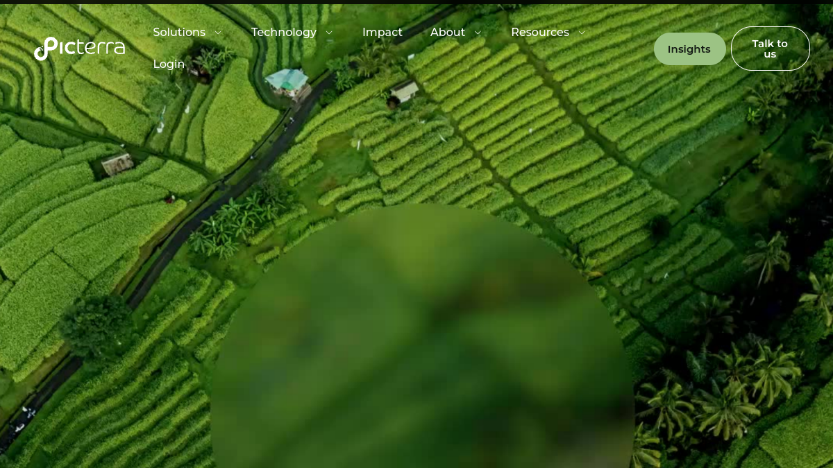Click the blurred circular hero image
This screenshot has width=833, height=468.
pyautogui.click(x=422, y=336)
